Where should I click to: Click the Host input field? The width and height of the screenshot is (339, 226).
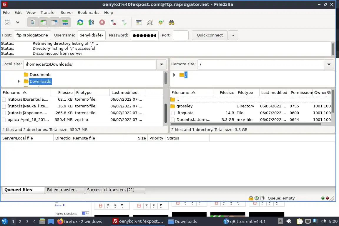[32, 35]
